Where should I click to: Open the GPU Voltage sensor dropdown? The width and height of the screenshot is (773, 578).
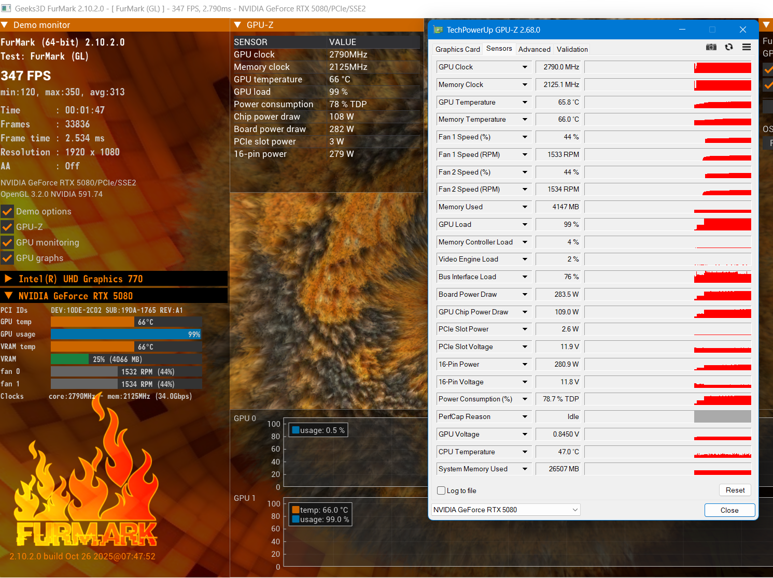coord(525,434)
